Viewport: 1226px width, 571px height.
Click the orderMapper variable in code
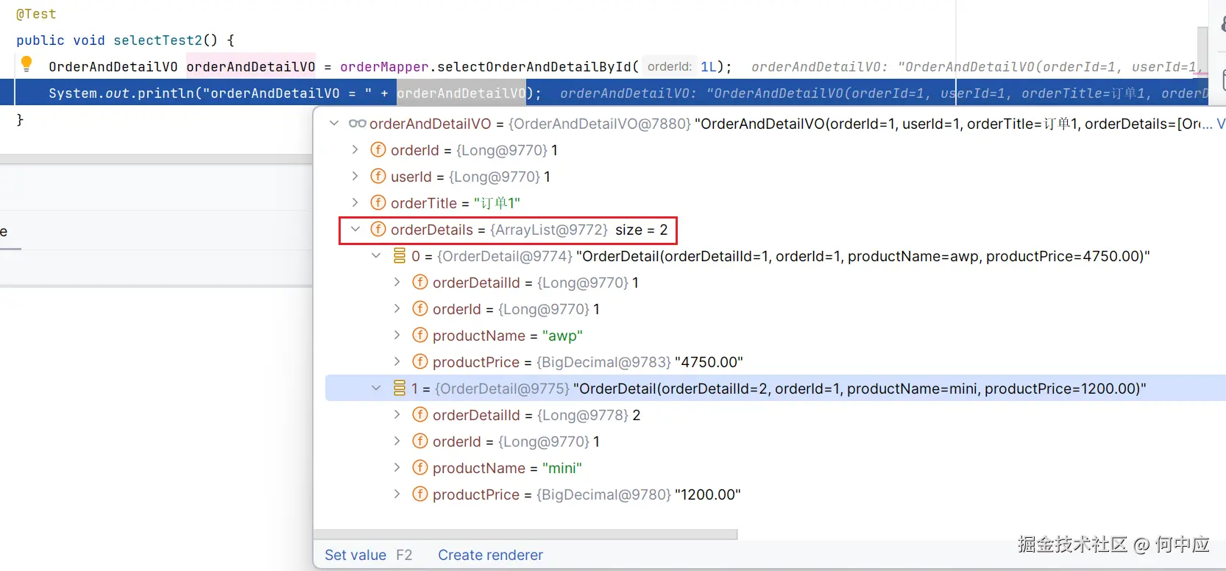tap(384, 67)
